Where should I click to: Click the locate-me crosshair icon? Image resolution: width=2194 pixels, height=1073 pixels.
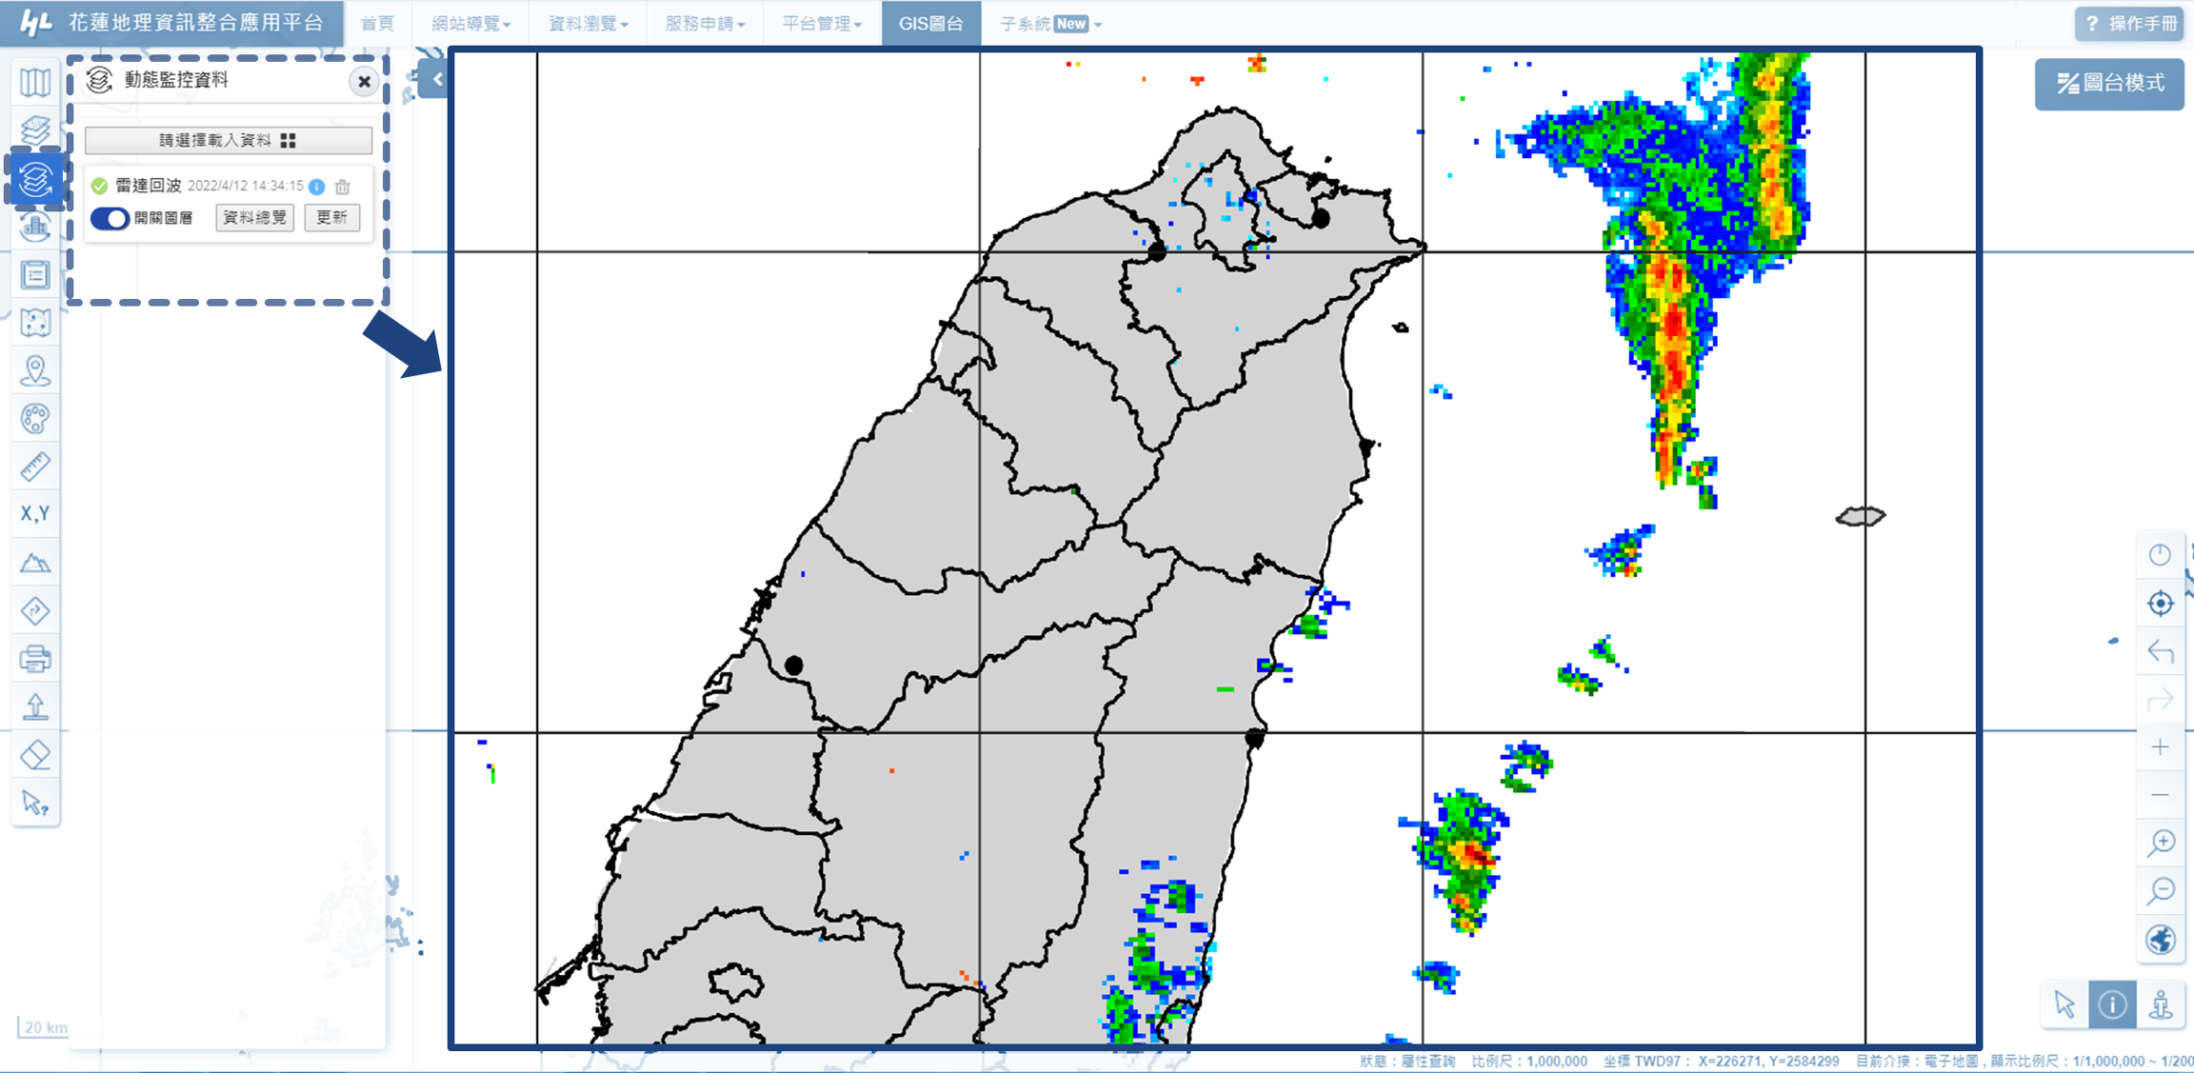pyautogui.click(x=2160, y=604)
